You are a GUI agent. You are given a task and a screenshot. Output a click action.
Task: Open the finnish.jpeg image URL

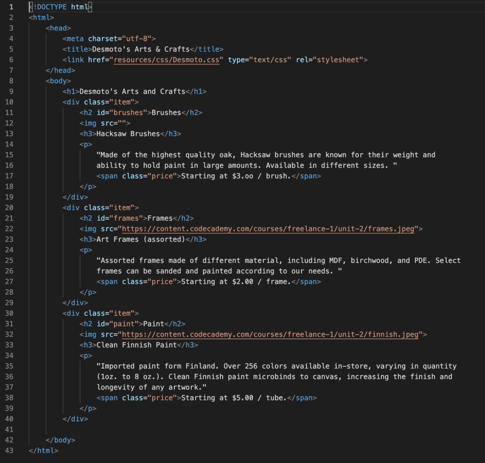pos(270,335)
